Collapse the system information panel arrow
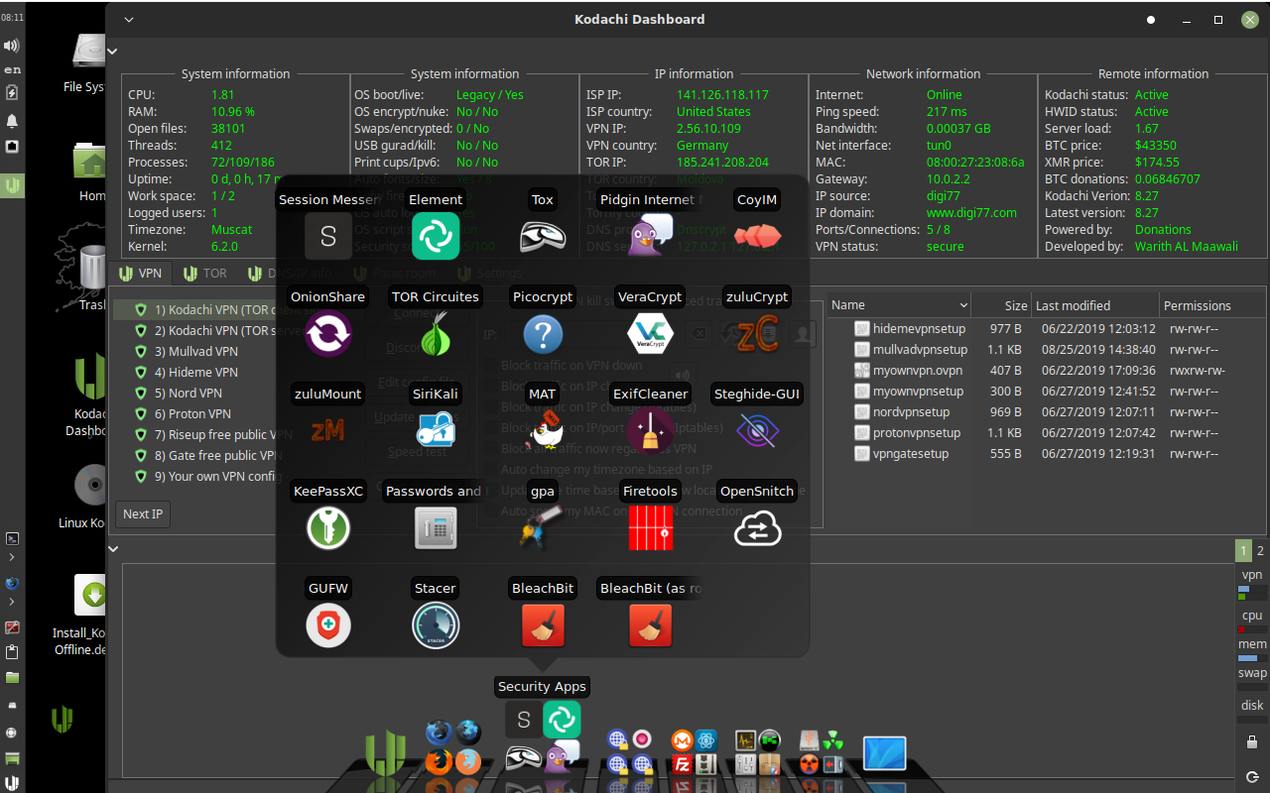Image resolution: width=1270 pixels, height=793 pixels. pos(112,51)
